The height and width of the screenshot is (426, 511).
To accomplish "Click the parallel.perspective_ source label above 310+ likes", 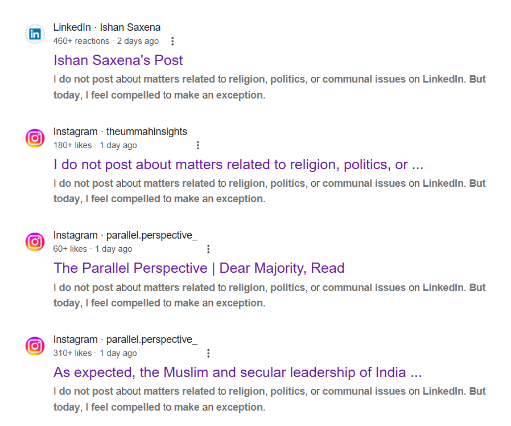I will point(125,339).
